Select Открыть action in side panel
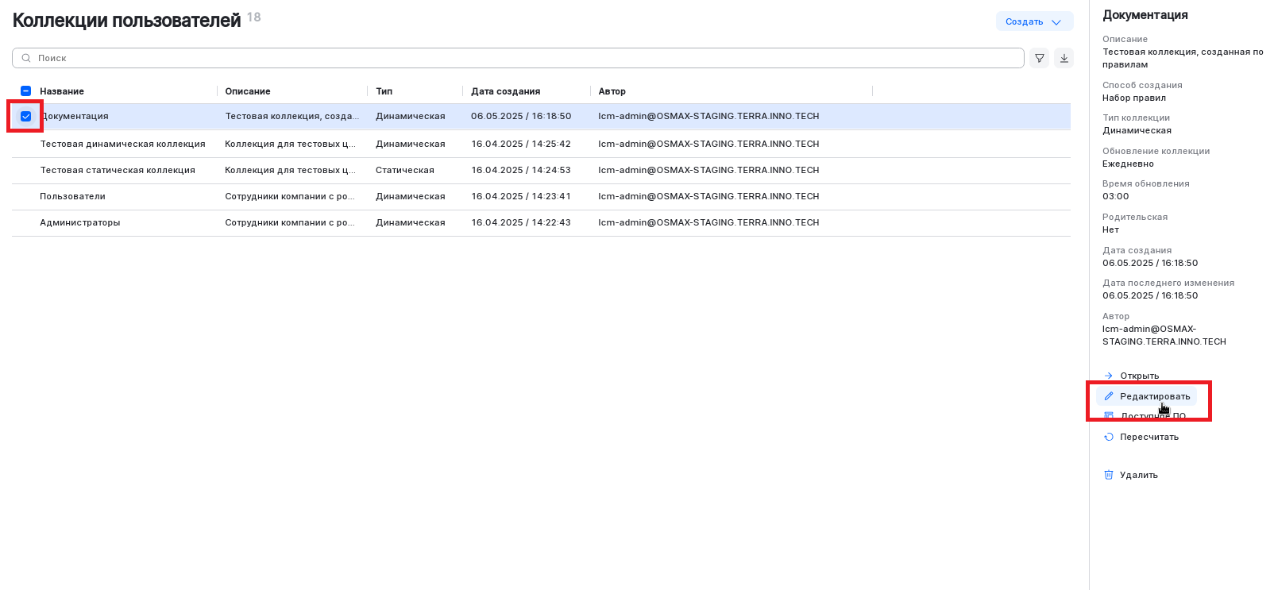The height and width of the screenshot is (590, 1274). [1139, 376]
